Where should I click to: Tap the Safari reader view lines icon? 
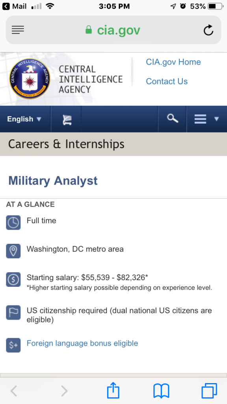click(18, 30)
